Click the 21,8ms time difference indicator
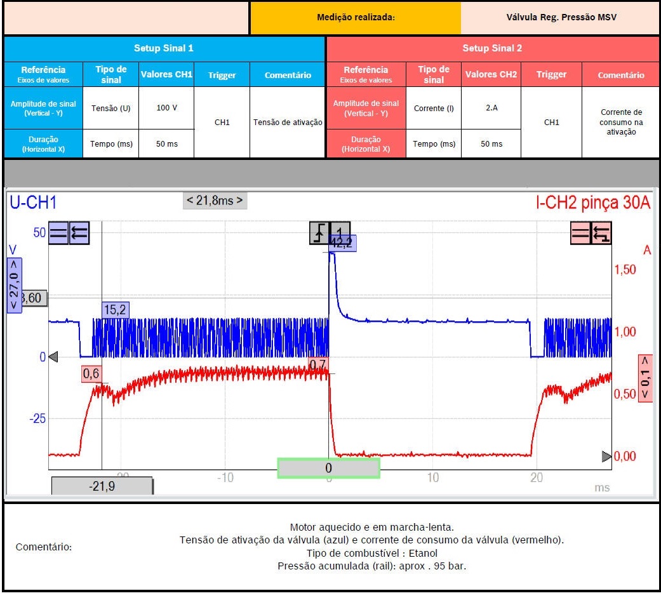661x598 pixels. tap(215, 201)
